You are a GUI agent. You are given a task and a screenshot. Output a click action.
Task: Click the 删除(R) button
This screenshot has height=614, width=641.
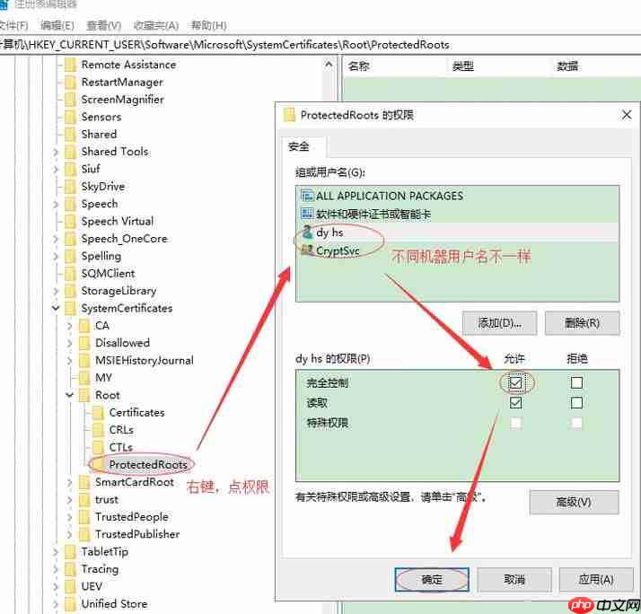582,323
